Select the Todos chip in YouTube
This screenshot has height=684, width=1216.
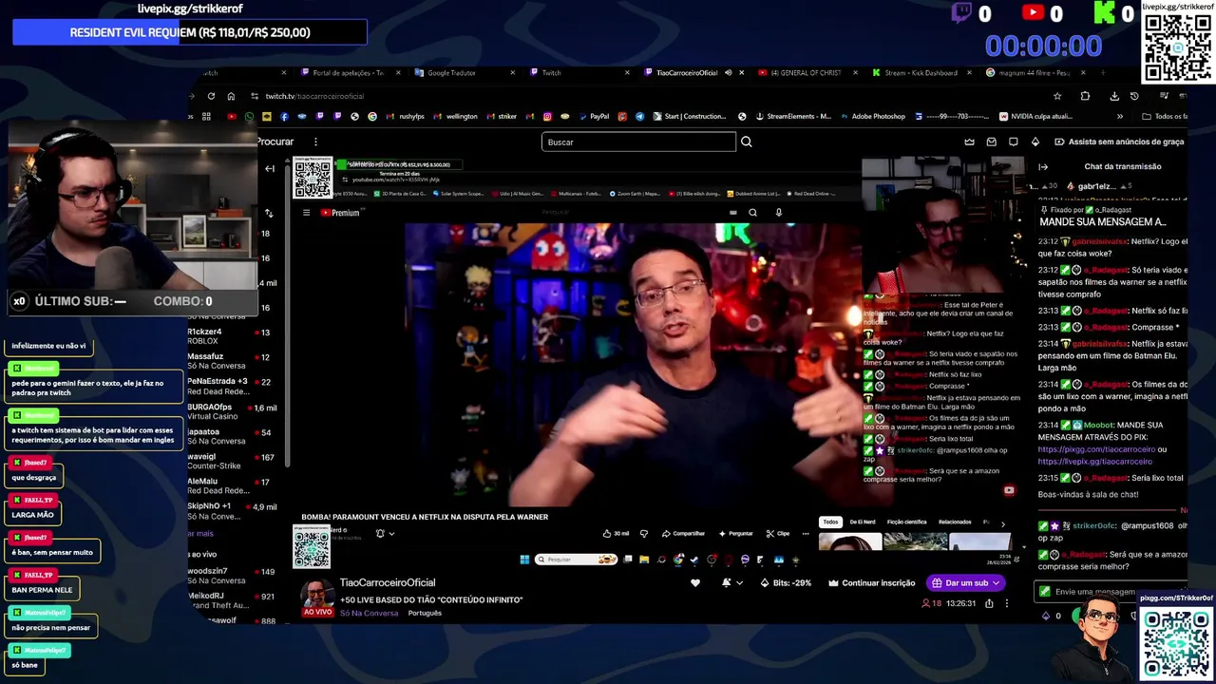tap(830, 522)
